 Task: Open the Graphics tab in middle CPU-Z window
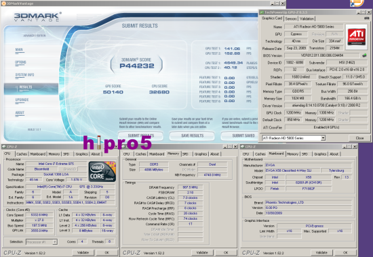[x=201, y=154]
